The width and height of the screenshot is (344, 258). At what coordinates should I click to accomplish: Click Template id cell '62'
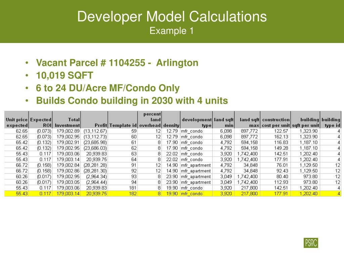(x=123, y=148)
